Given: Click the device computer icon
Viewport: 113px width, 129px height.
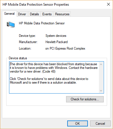Looking at the screenshot, I should tap(11, 25).
